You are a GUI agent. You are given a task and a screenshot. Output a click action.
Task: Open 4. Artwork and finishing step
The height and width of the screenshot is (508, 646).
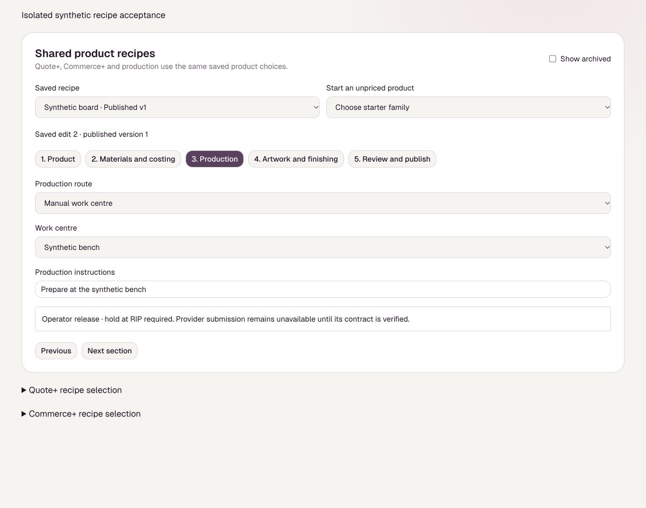click(296, 159)
